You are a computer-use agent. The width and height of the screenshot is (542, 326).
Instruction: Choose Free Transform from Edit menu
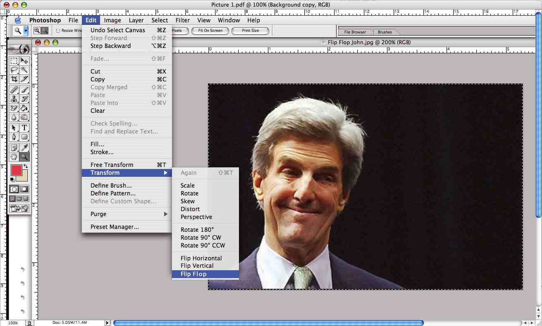(x=127, y=165)
